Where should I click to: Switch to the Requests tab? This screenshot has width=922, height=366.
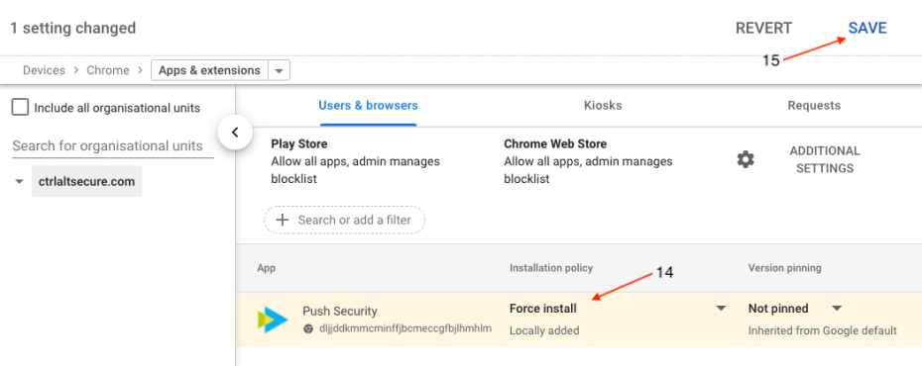(814, 106)
